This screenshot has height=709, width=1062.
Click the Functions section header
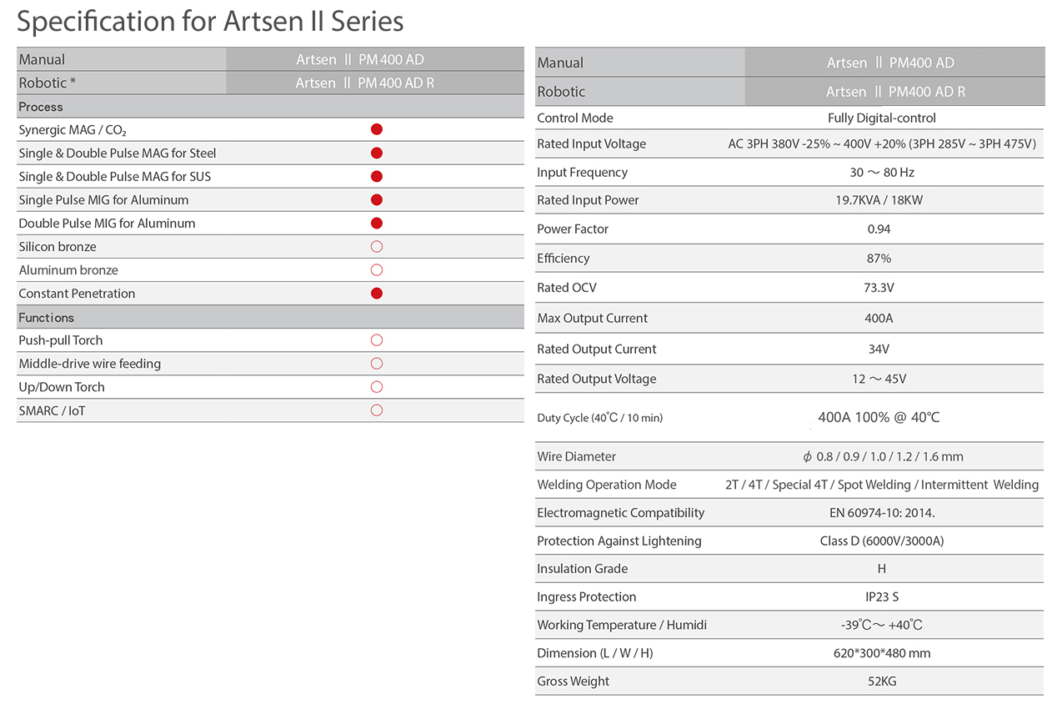click(x=47, y=317)
